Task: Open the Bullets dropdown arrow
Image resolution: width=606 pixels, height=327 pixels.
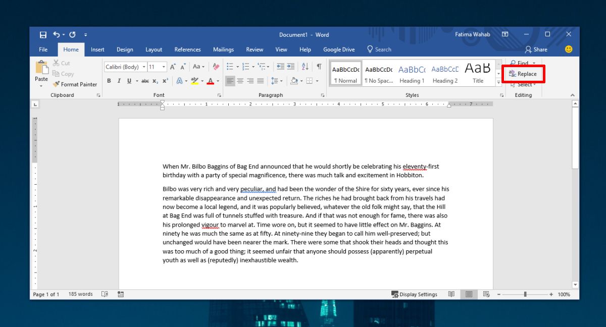Action: [x=237, y=67]
